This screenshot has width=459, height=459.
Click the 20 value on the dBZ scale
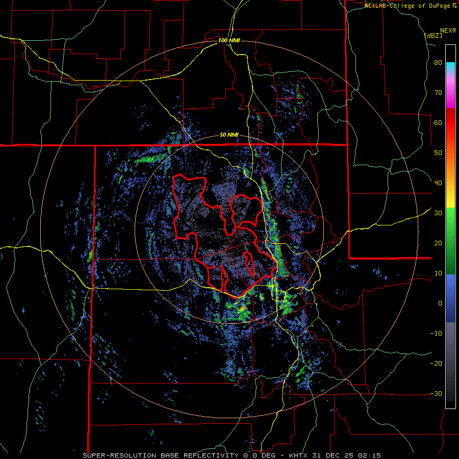tap(438, 243)
